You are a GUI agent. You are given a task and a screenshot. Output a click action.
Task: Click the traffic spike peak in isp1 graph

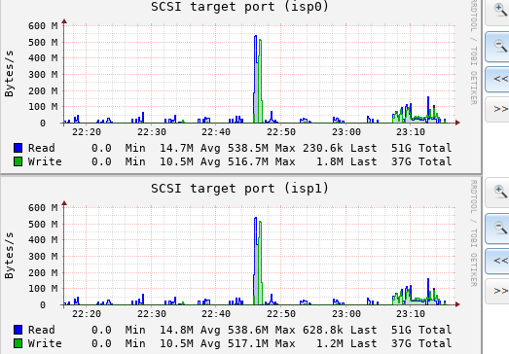(x=256, y=218)
